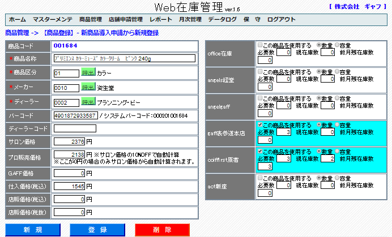Screen dimensions: 392x237
Task: Open the 店舗申請管理 menu
Action: (126, 19)
